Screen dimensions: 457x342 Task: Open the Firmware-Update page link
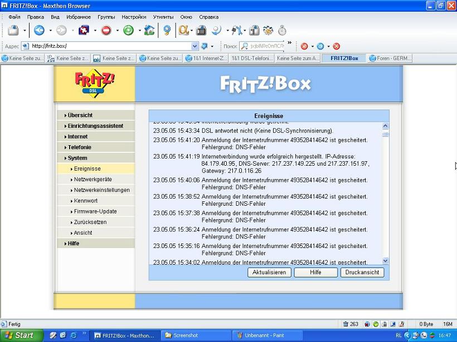coord(96,211)
